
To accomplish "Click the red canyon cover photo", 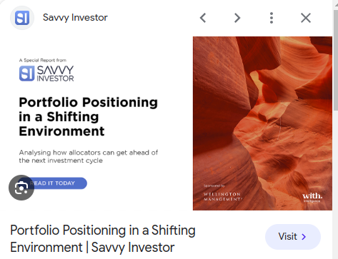I will 262,123.
